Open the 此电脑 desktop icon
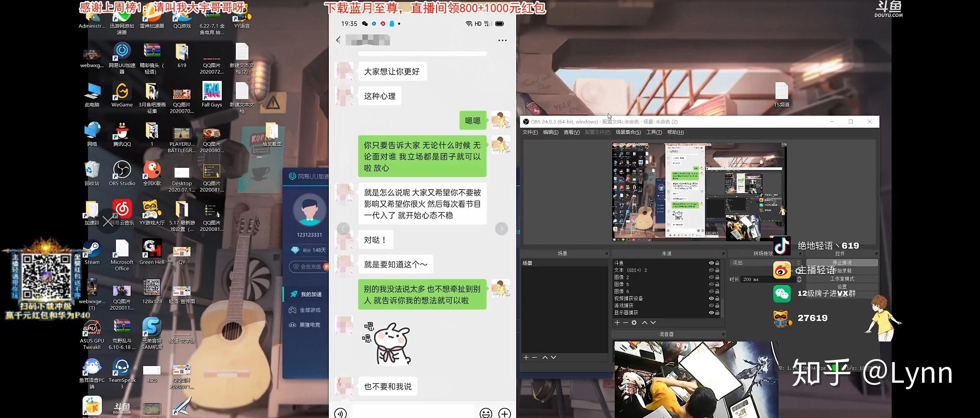This screenshot has width=980, height=418. pos(92,95)
